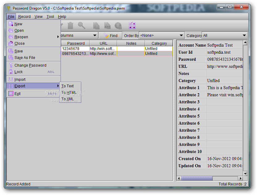Open the File menu
Viewport: 257px width, 195px height.
(x=11, y=17)
